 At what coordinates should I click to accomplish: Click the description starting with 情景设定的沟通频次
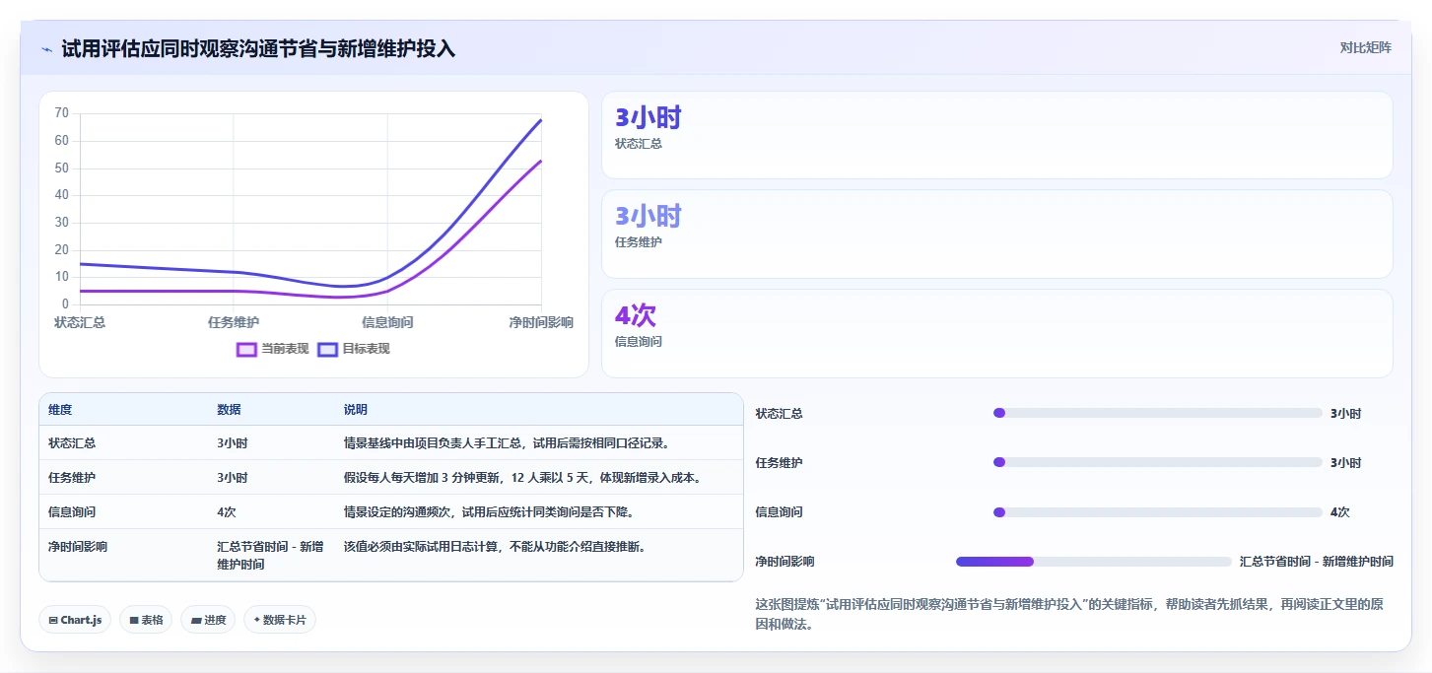click(488, 512)
